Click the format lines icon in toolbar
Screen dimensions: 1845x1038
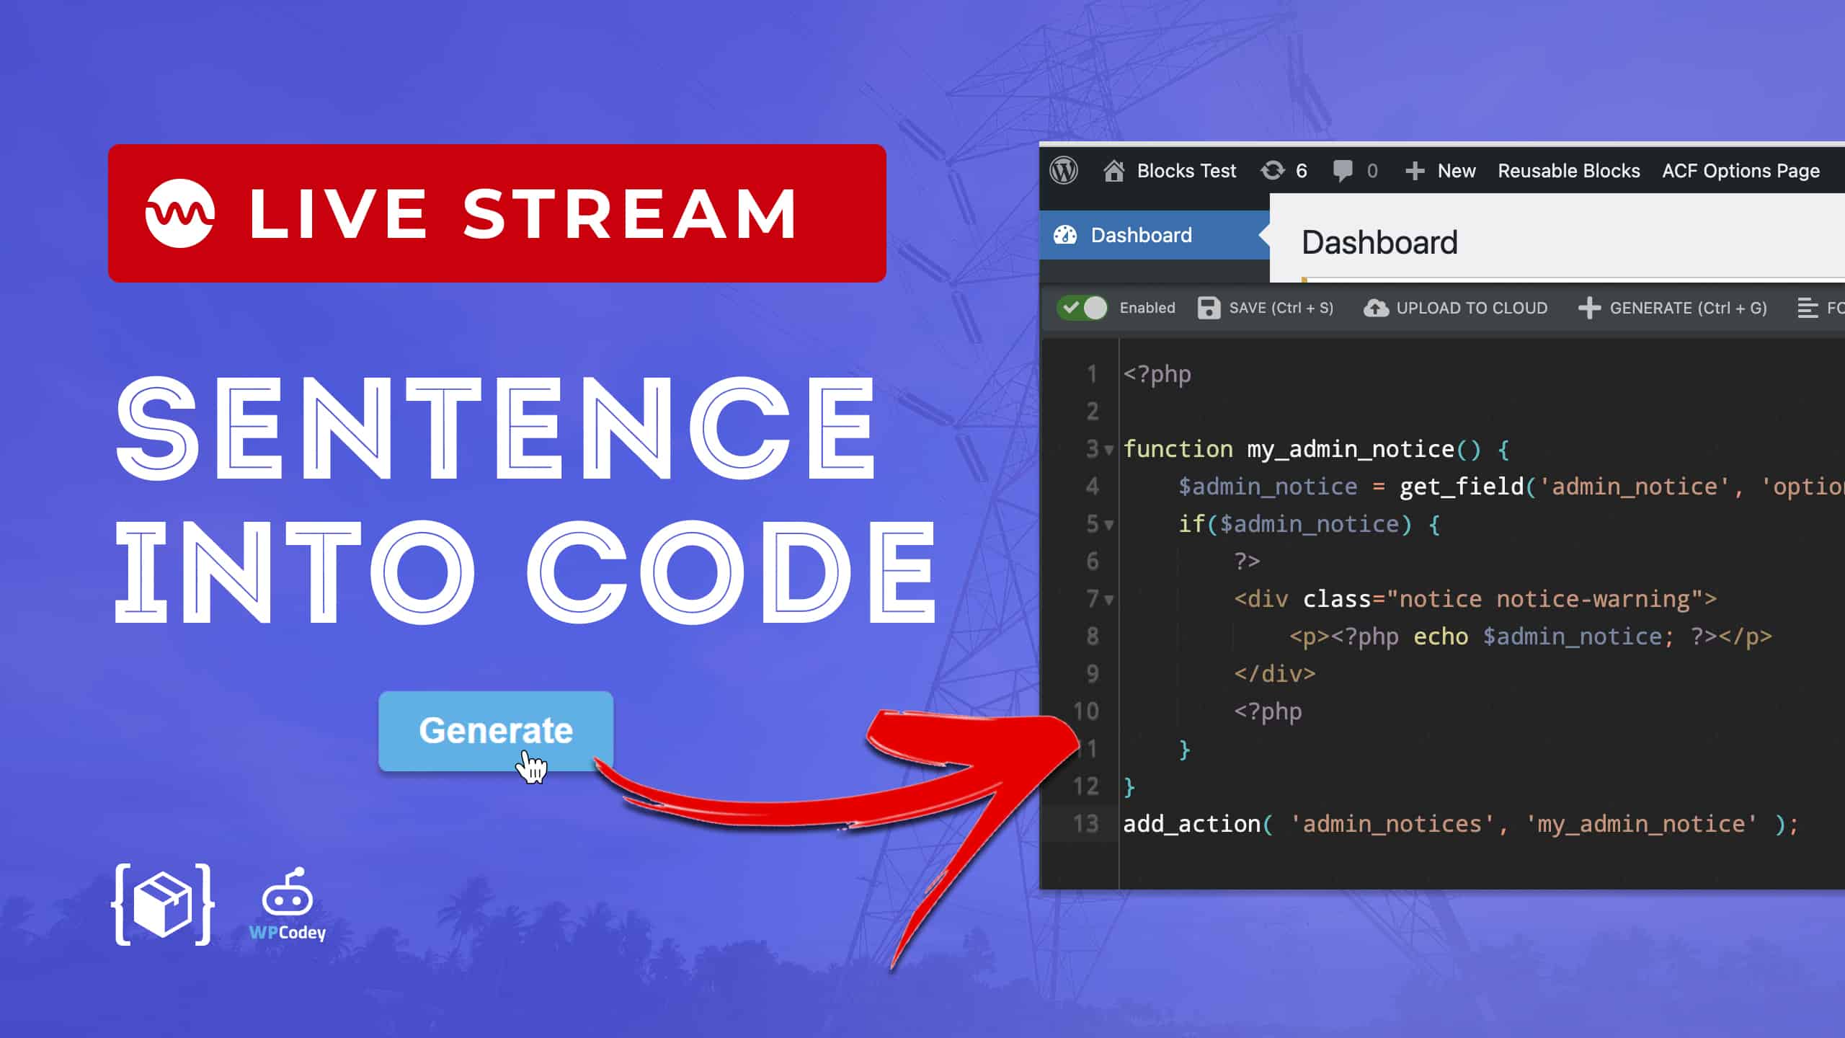tap(1808, 308)
